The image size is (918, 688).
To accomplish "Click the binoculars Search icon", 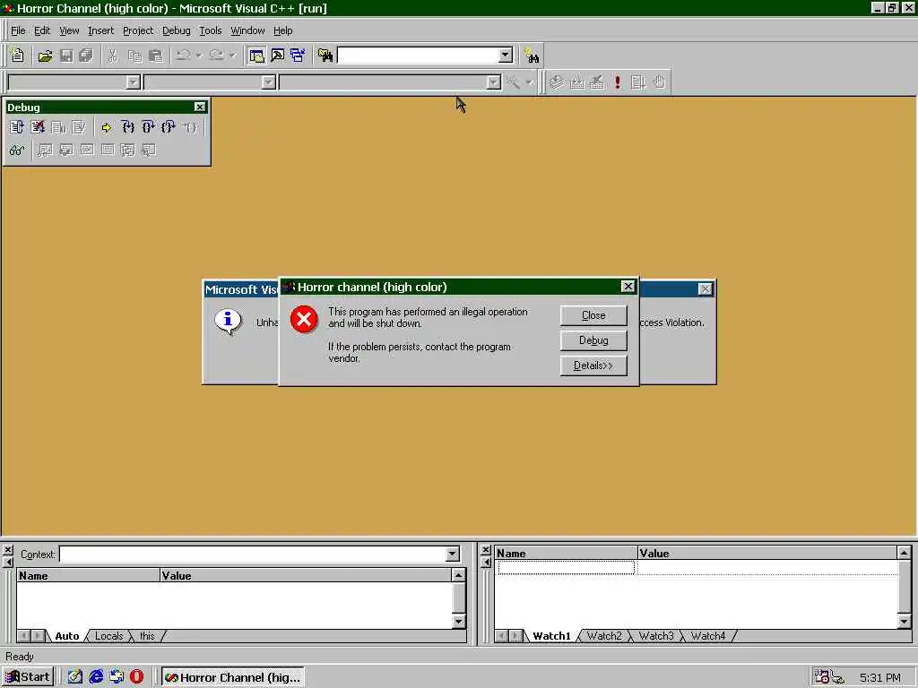I will tap(532, 56).
